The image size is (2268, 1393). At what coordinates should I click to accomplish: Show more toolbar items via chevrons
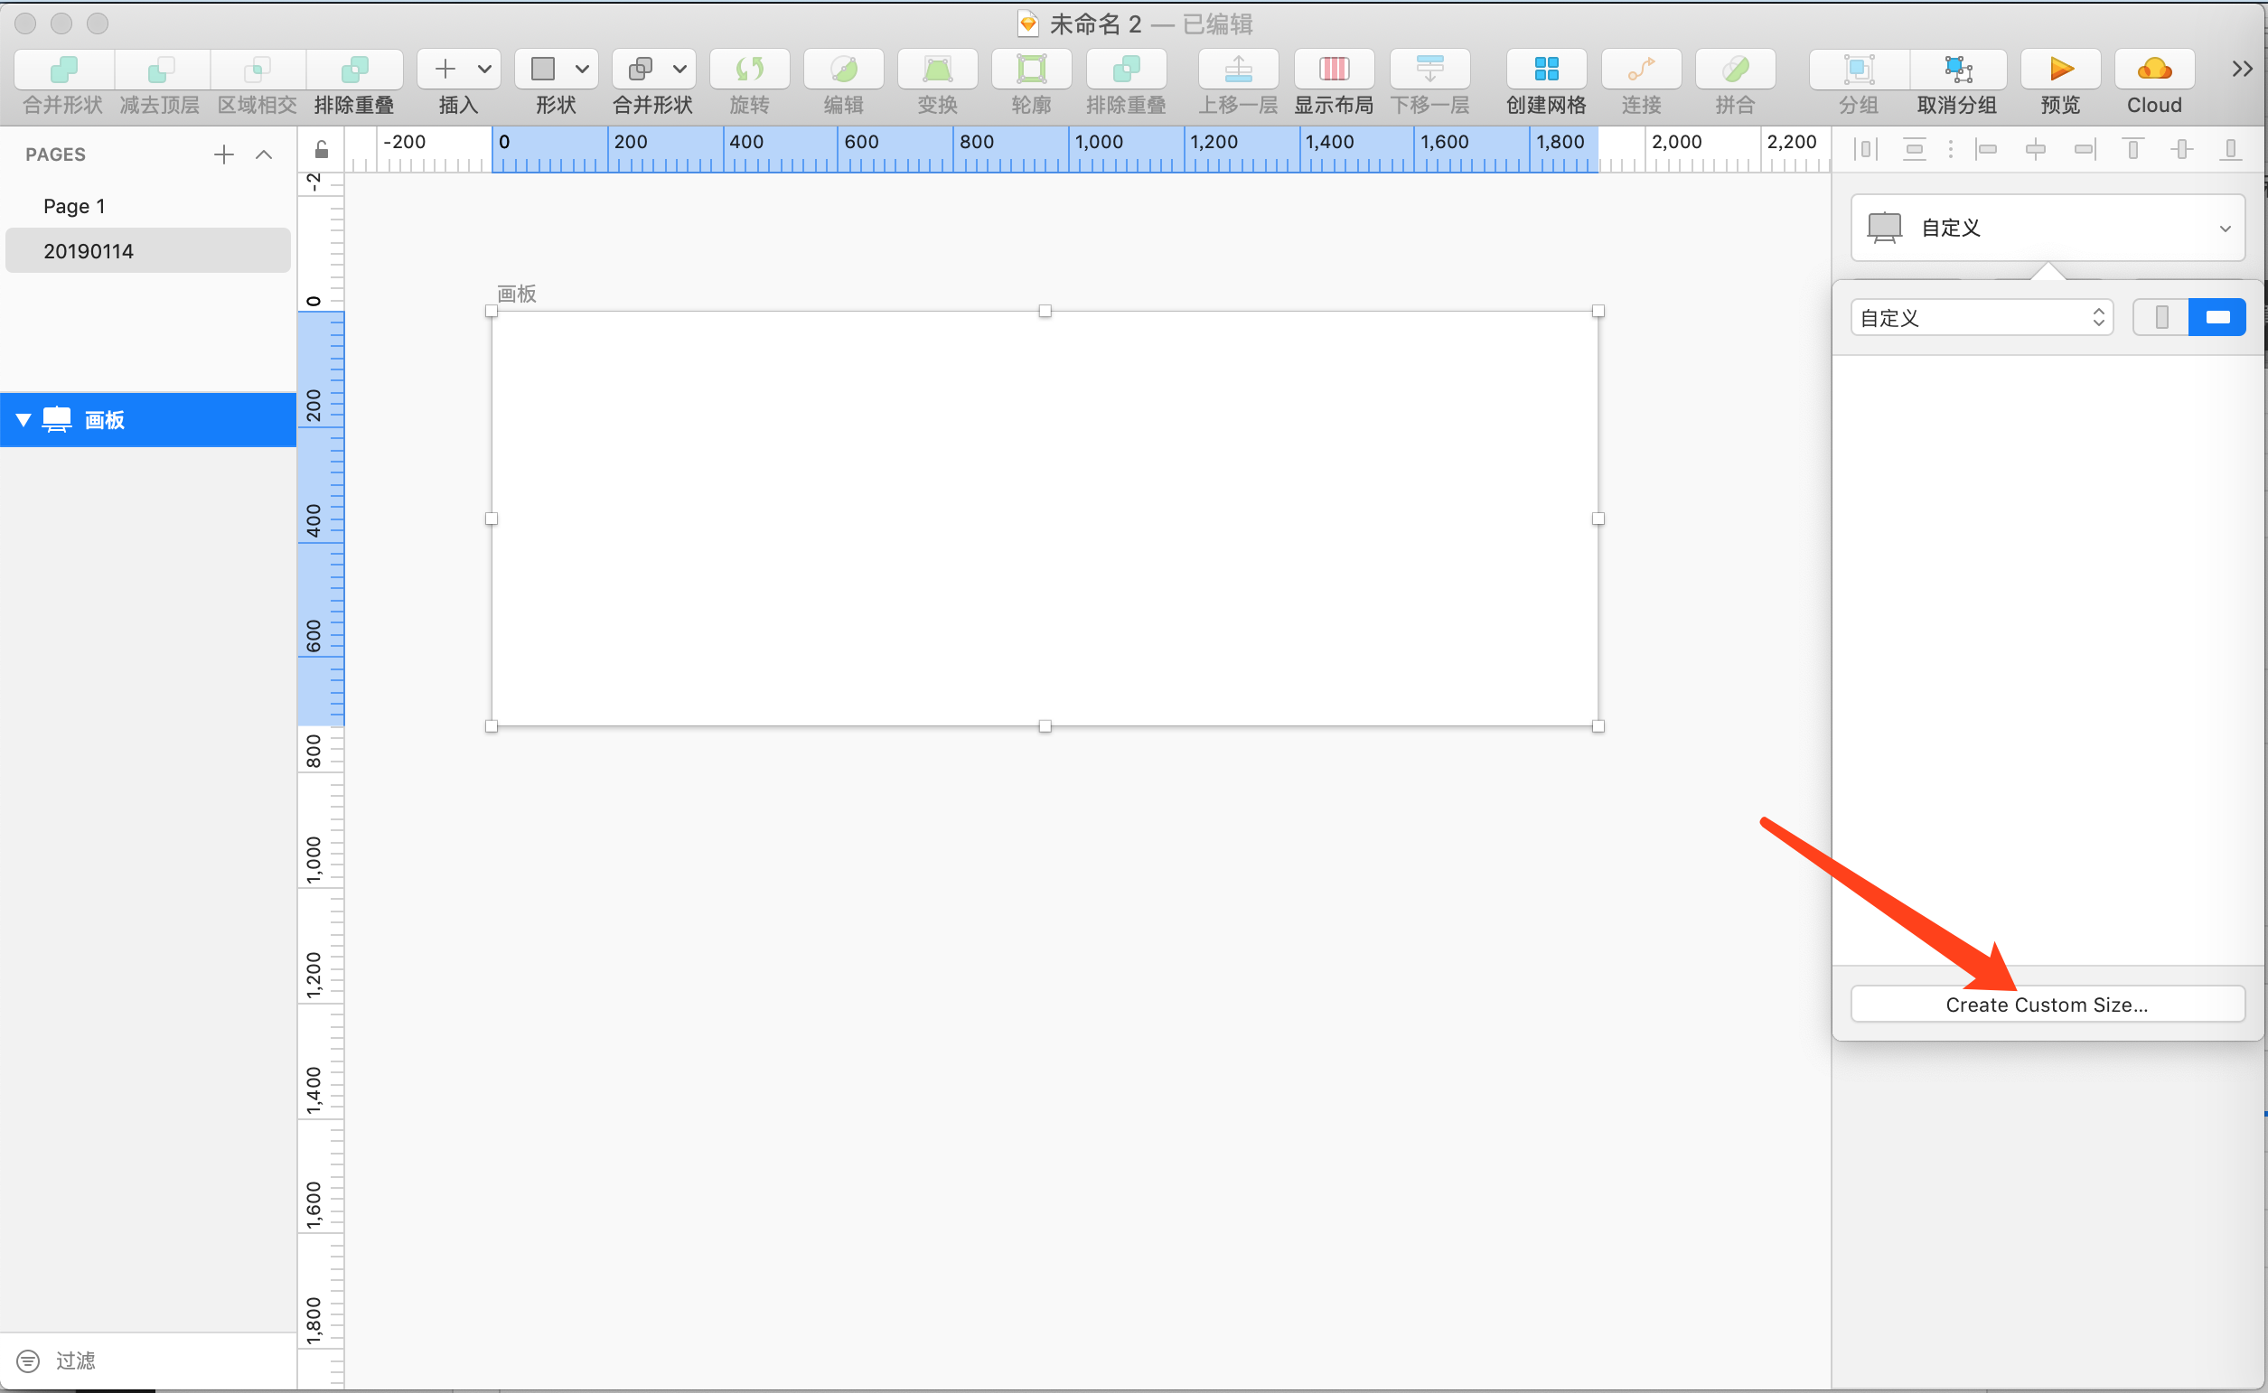click(x=2241, y=69)
